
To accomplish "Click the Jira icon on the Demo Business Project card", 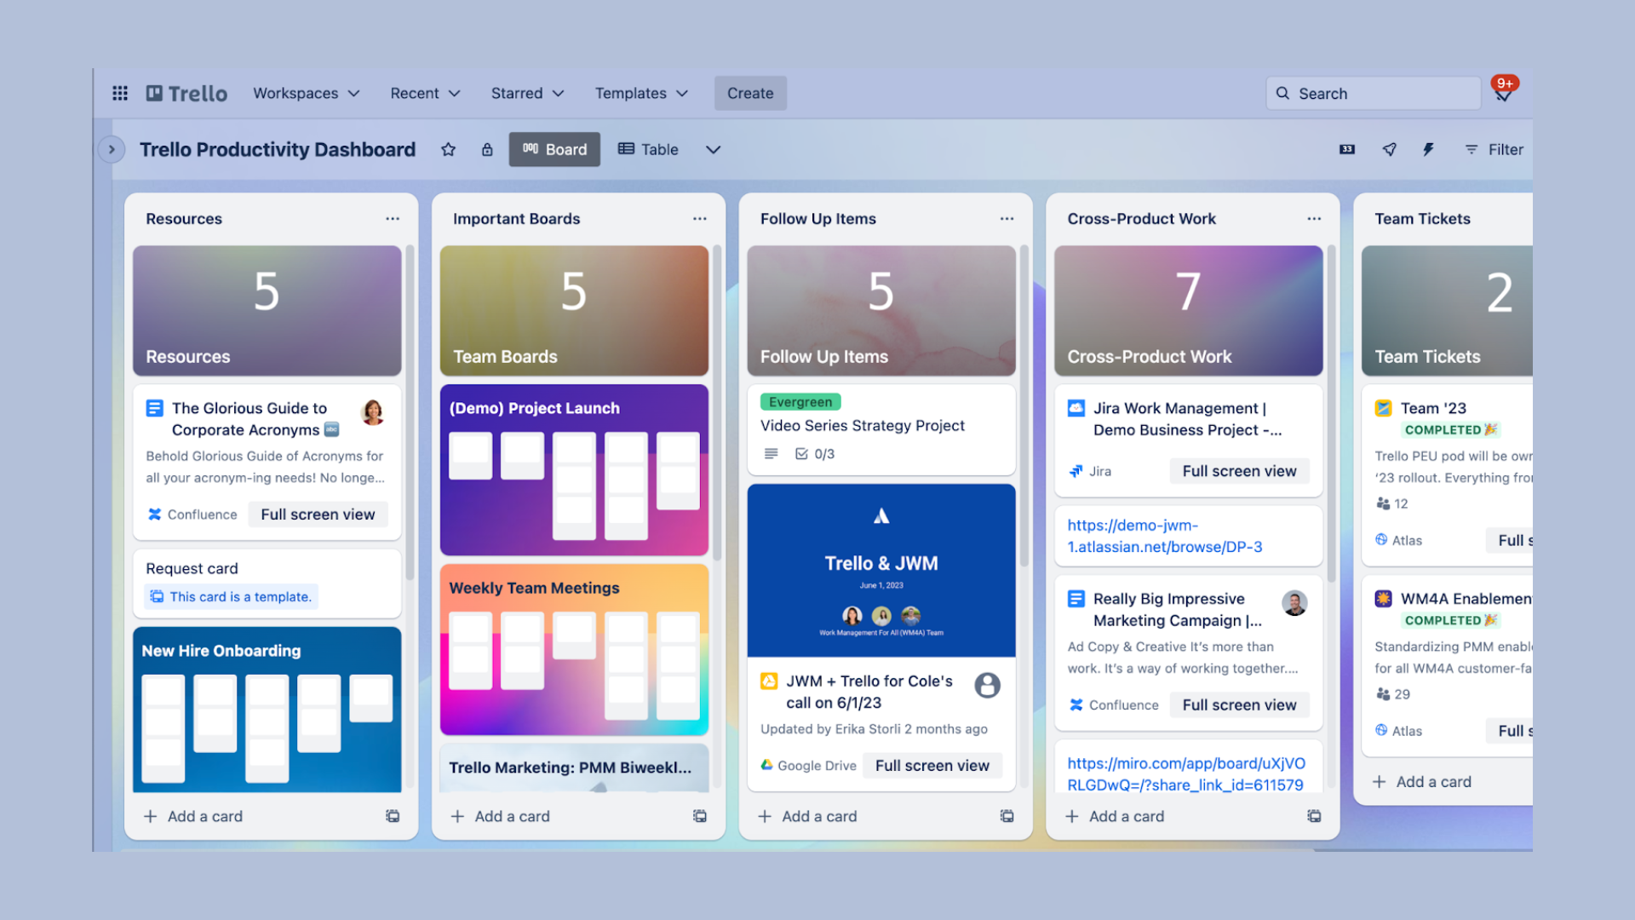I will pyautogui.click(x=1076, y=471).
